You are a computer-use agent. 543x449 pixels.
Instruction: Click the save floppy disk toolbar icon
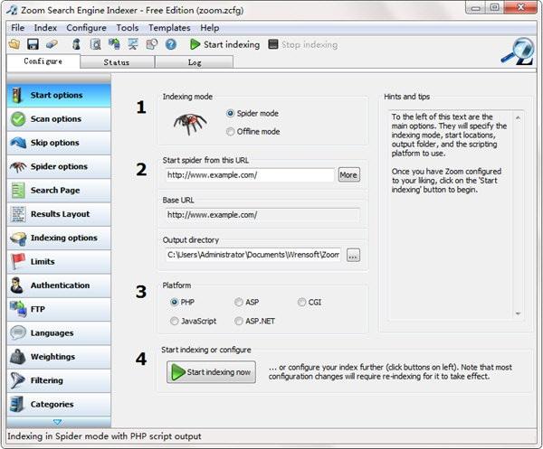(x=33, y=44)
